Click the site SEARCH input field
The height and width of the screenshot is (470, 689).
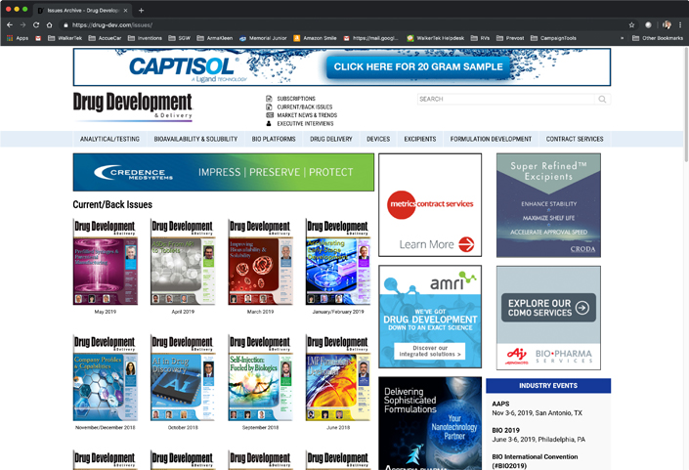click(x=505, y=100)
